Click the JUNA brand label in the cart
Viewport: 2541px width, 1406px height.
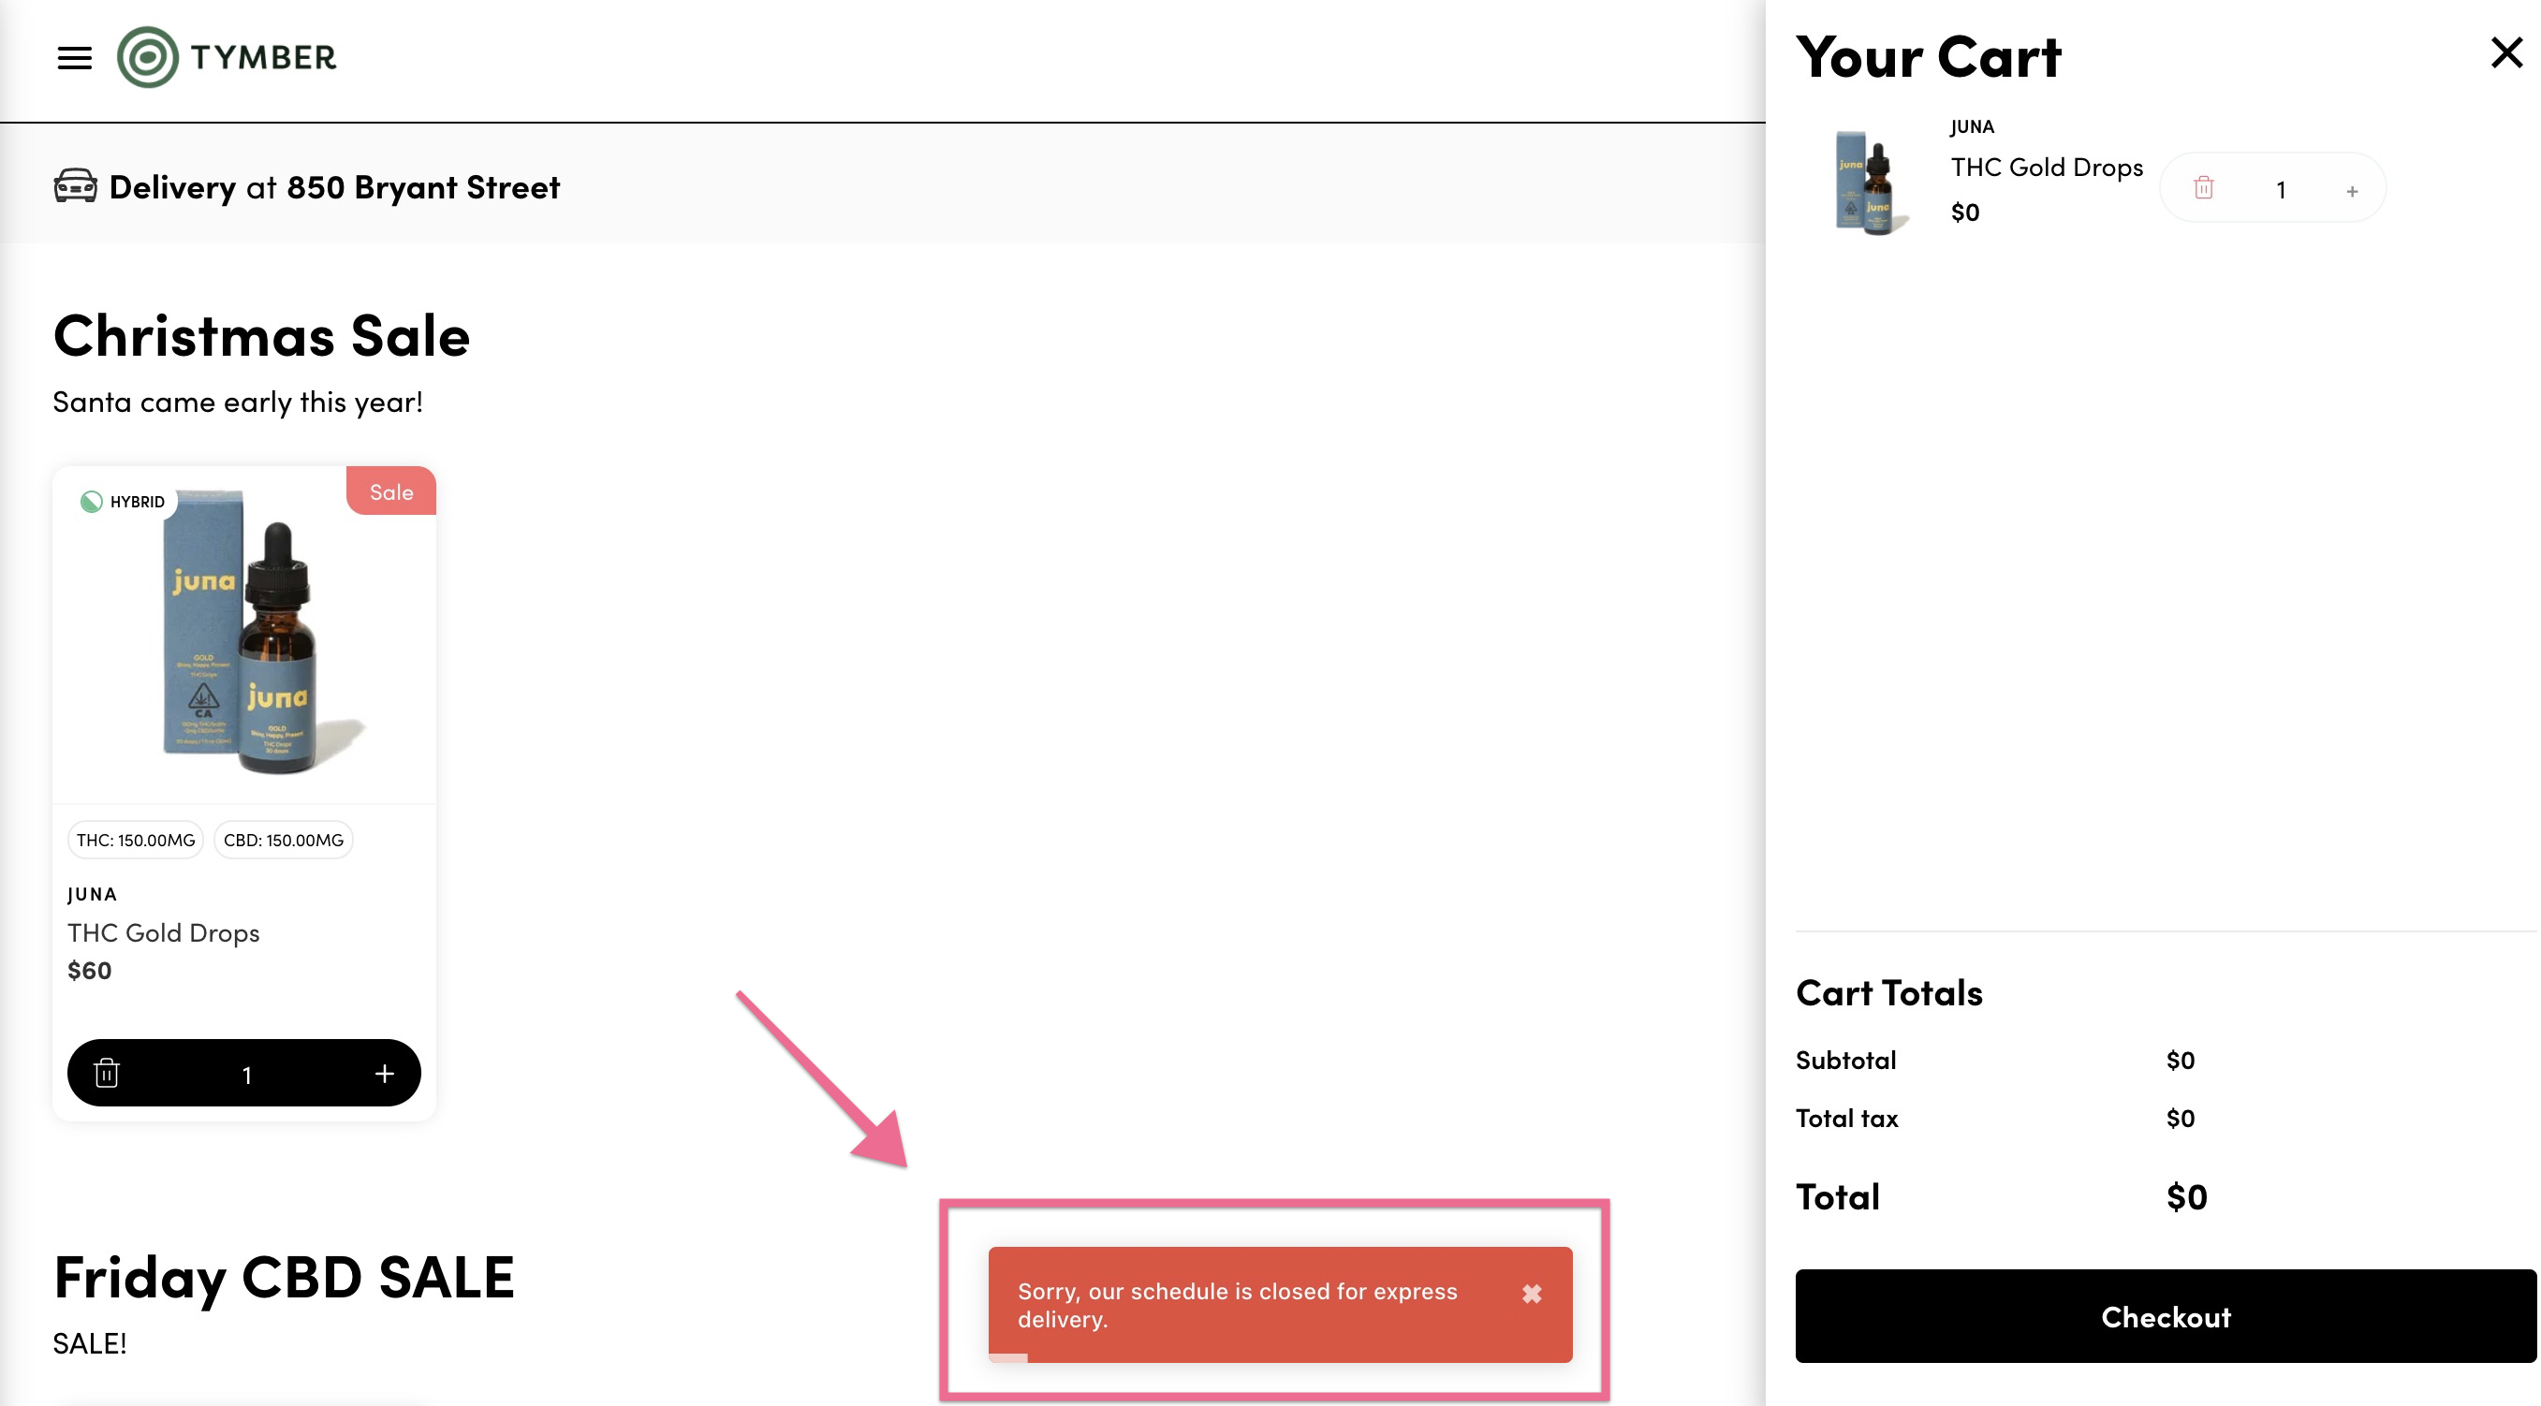(x=1972, y=126)
